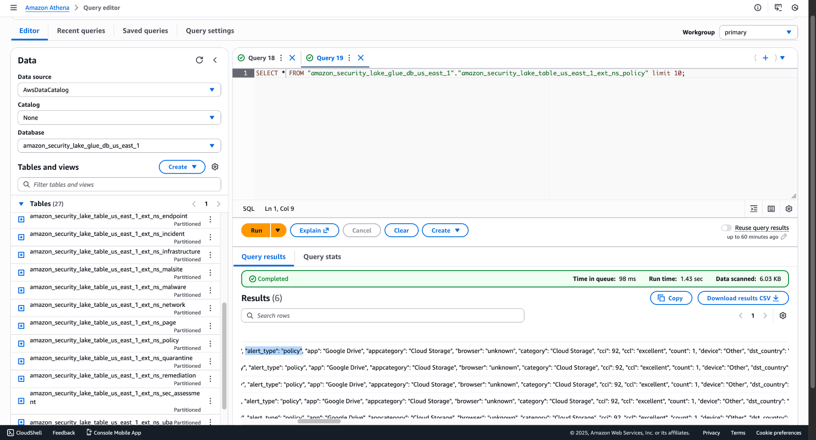Open Query 18 tab options menu
The image size is (816, 440).
[281, 58]
